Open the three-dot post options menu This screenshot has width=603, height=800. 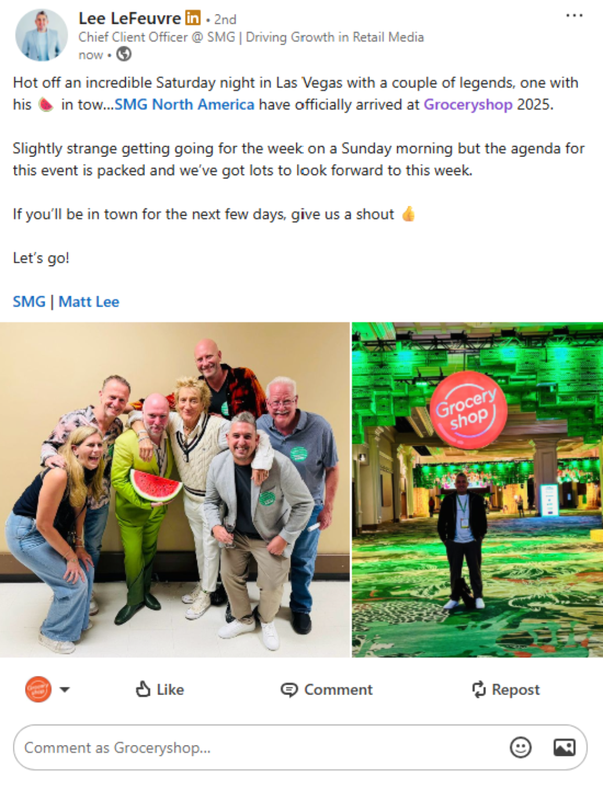click(574, 16)
